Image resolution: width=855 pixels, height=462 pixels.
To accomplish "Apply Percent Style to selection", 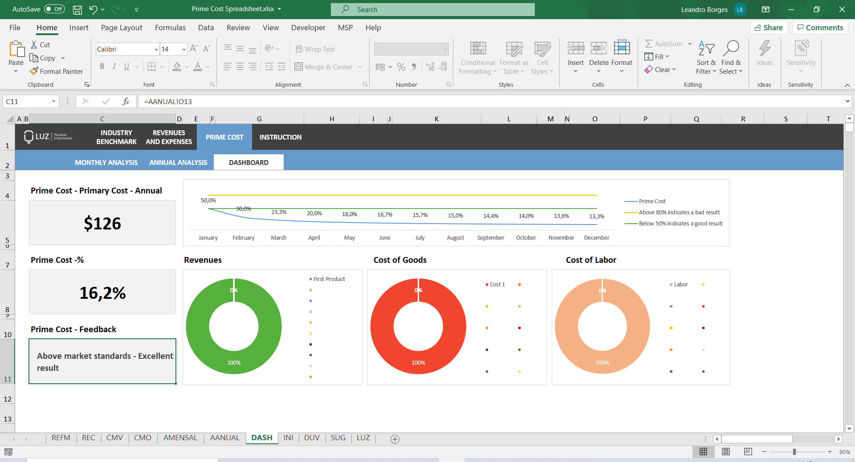I will [x=401, y=67].
